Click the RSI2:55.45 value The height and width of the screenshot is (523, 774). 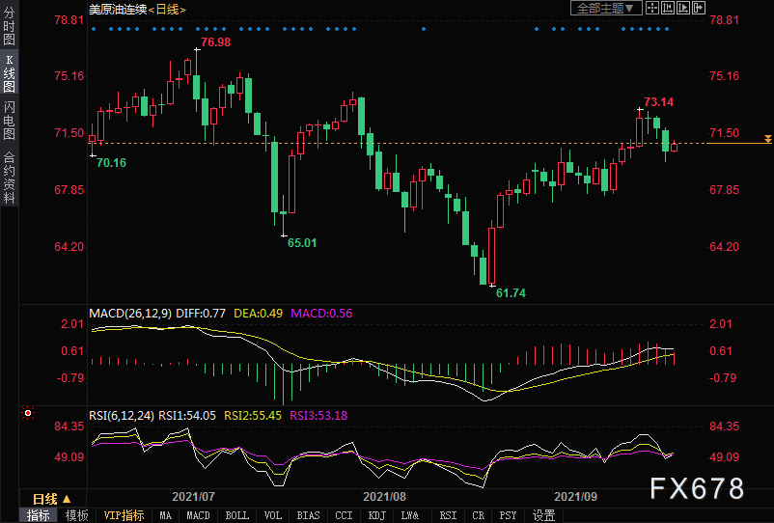pos(253,416)
